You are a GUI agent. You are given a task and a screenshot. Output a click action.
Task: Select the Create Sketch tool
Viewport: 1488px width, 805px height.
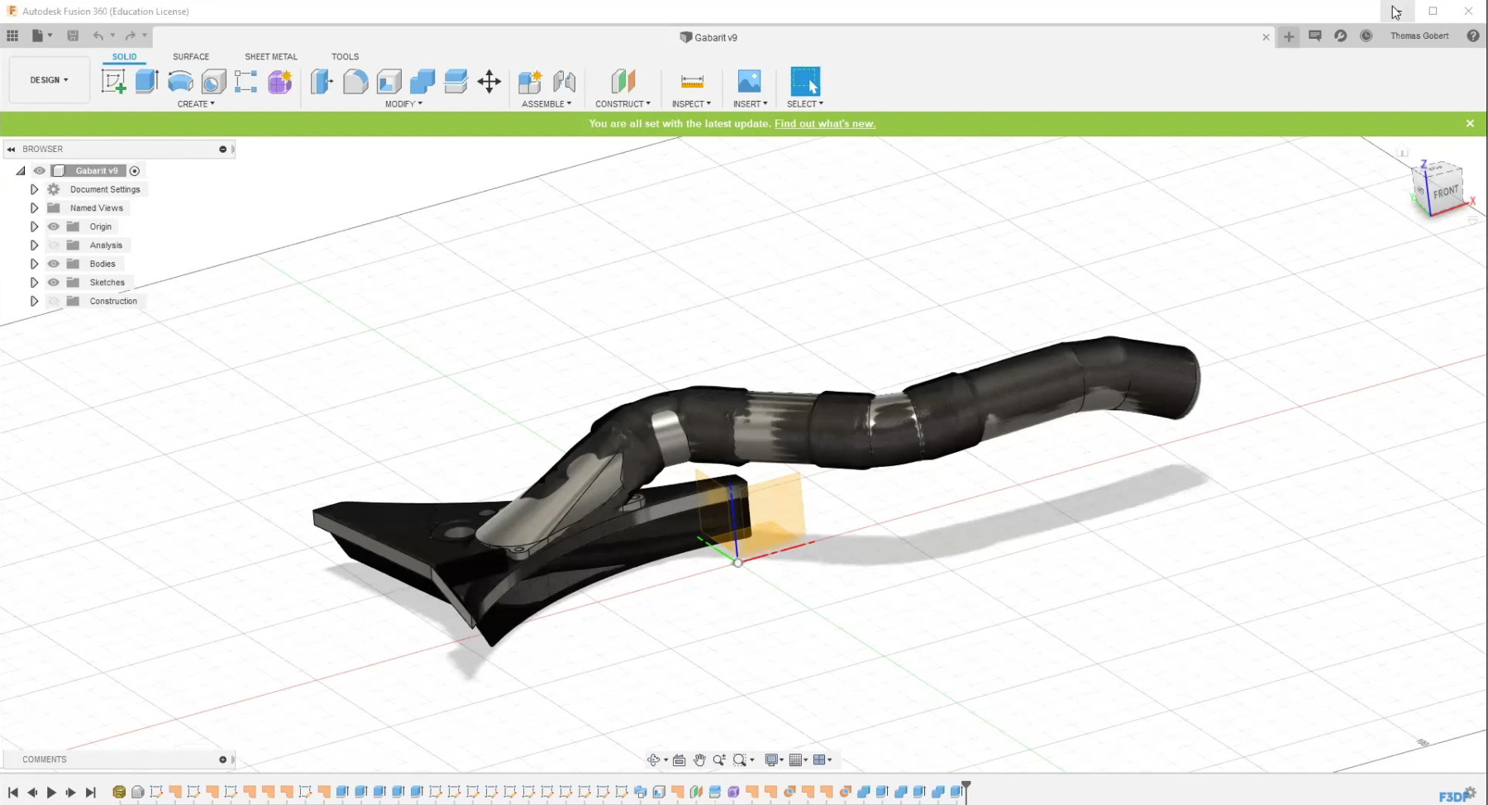[113, 81]
